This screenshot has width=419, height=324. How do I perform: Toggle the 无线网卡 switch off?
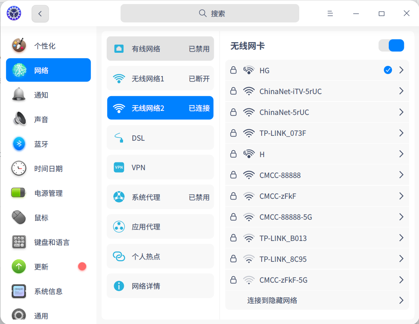click(391, 45)
